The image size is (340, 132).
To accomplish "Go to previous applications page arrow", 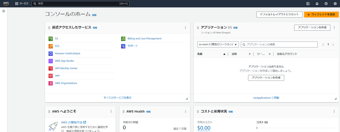I will point(323,45).
